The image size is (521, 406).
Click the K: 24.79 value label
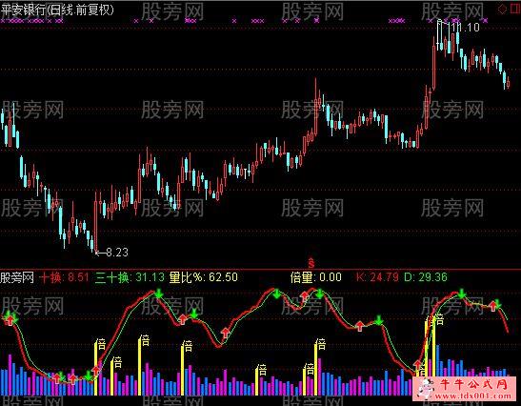pyautogui.click(x=377, y=277)
